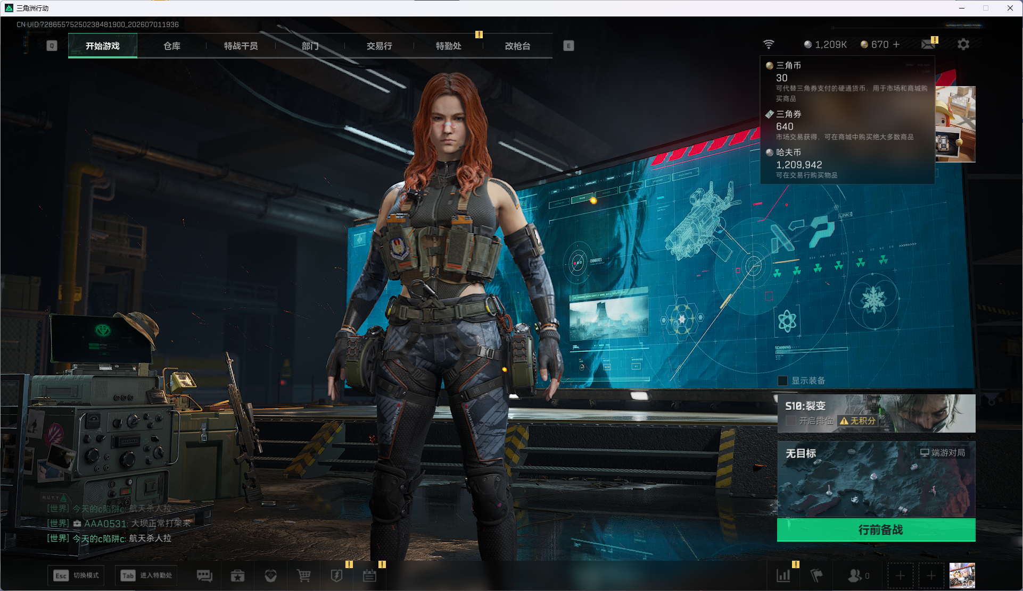Open the player avatar thumbnail
Screen dimensions: 1023x591
point(962,576)
